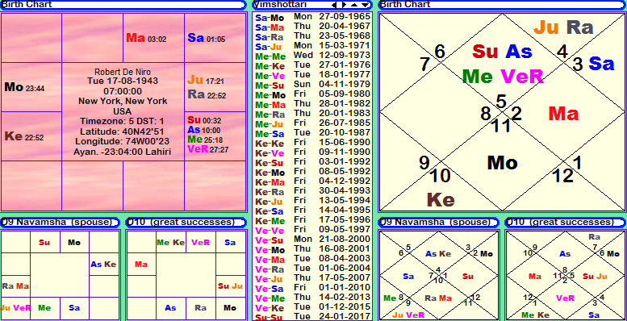Select the Ke-Ra dasha row dated 30-04-1993

tap(312, 191)
